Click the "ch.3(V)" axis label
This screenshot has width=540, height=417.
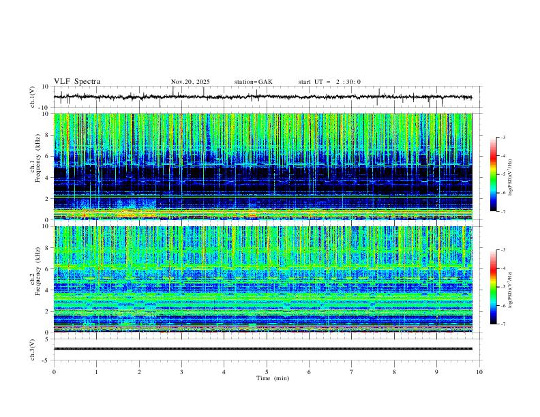point(33,350)
